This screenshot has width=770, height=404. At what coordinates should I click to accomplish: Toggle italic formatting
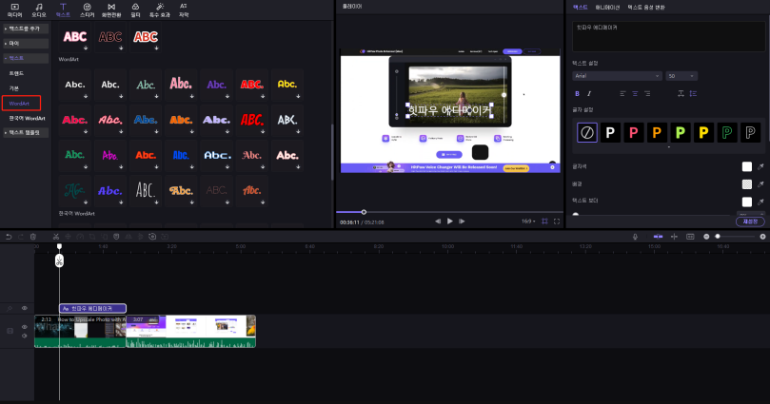tap(589, 94)
